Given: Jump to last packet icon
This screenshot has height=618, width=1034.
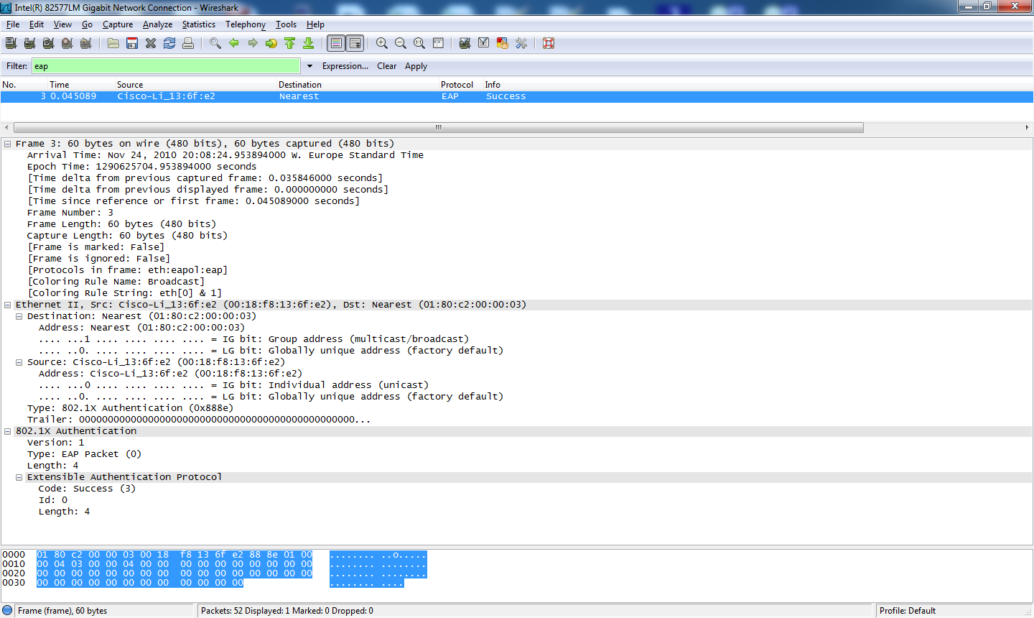Looking at the screenshot, I should tap(309, 43).
